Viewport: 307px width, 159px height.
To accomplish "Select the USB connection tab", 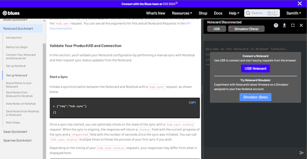I will (x=217, y=29).
